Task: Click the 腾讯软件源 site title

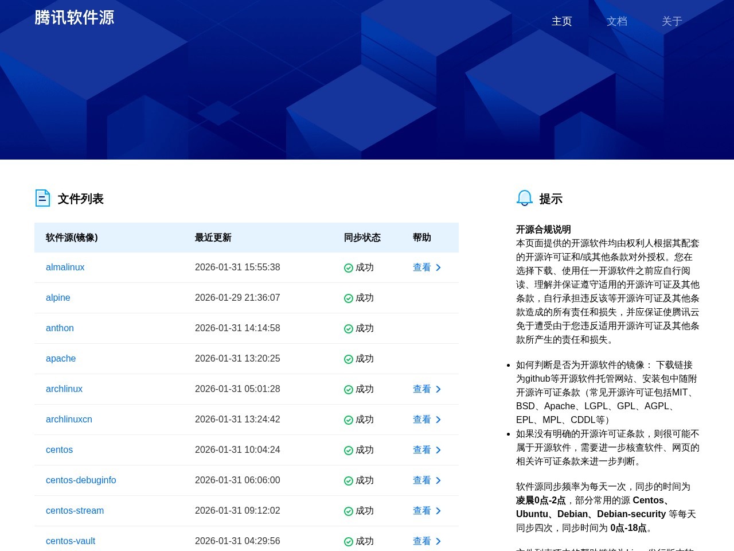Action: click(x=75, y=18)
